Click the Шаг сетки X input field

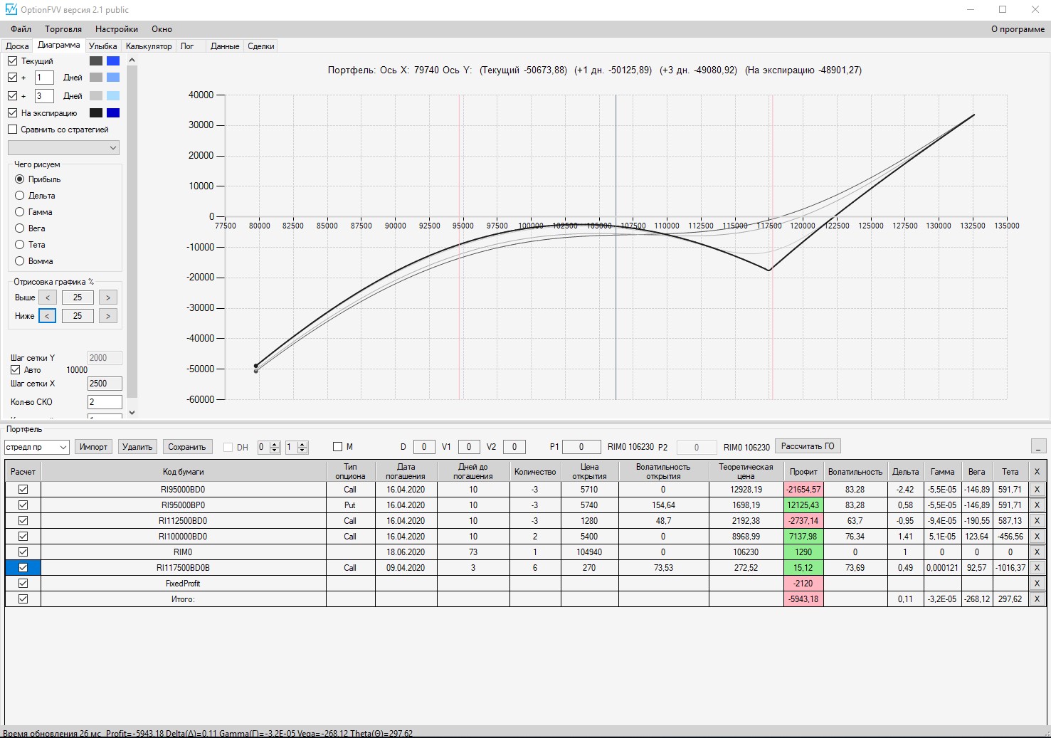point(105,384)
